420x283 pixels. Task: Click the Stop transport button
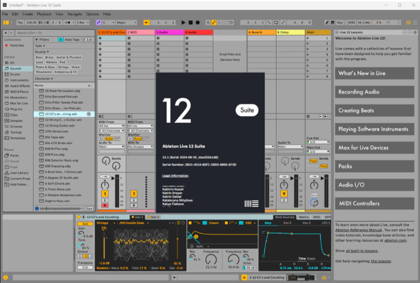191,23
